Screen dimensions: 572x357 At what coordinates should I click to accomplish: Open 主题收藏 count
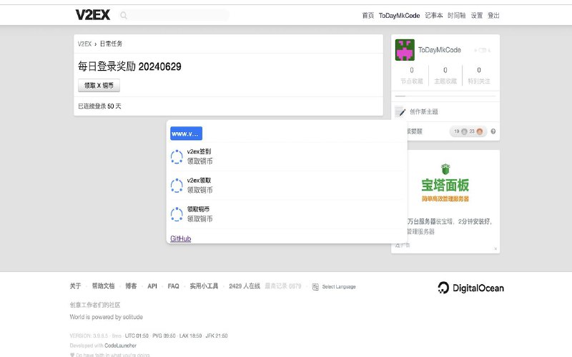point(445,75)
